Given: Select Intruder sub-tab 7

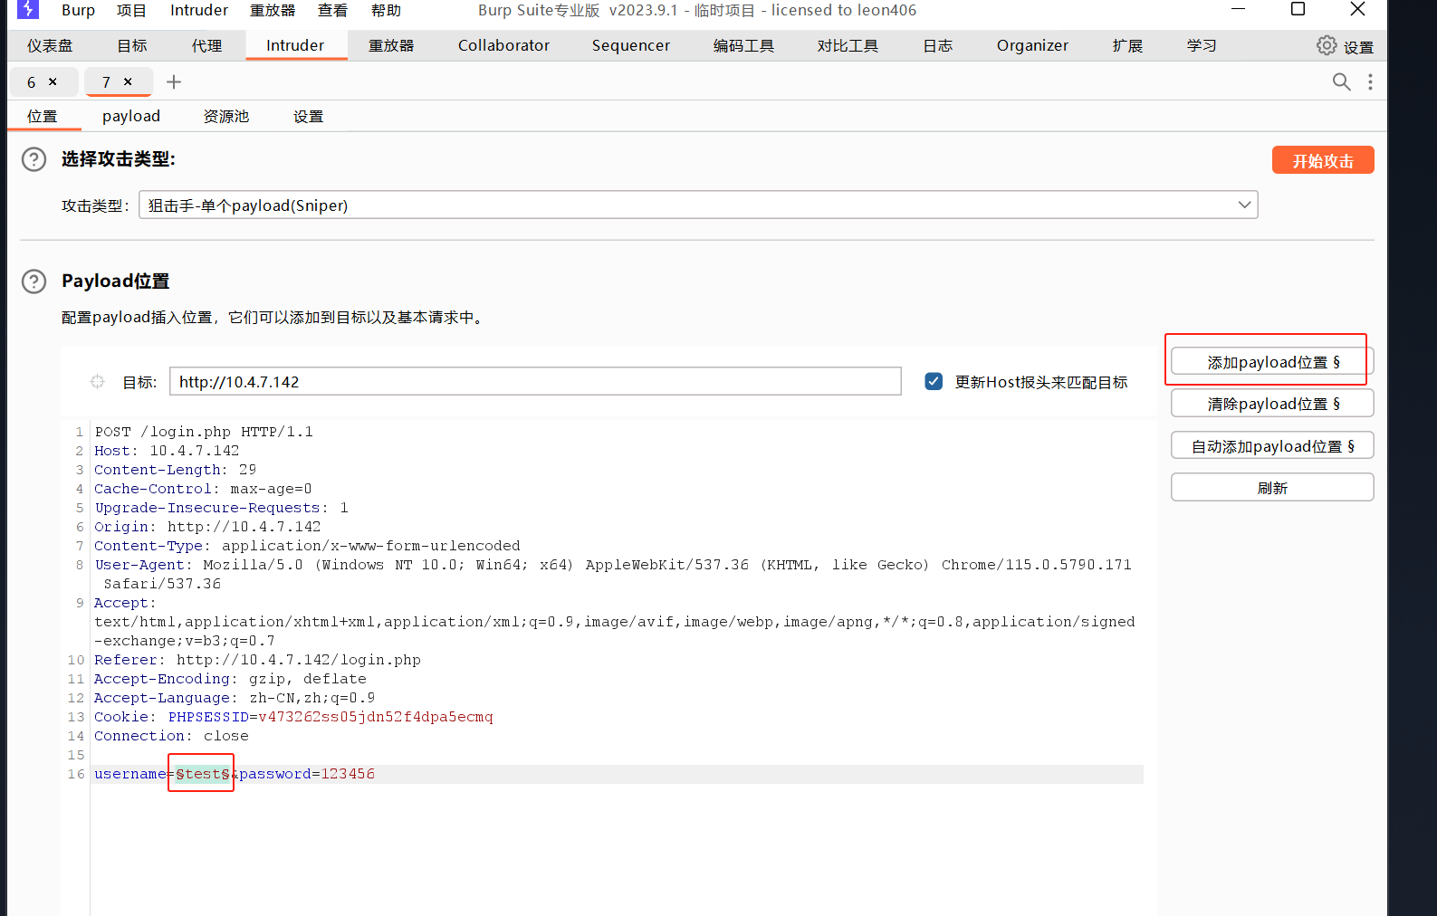Looking at the screenshot, I should tap(106, 82).
